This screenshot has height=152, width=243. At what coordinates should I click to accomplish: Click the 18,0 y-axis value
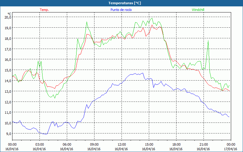(x=8, y=38)
